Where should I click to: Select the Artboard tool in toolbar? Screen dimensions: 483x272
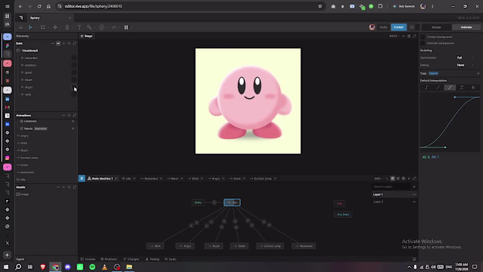point(43,27)
